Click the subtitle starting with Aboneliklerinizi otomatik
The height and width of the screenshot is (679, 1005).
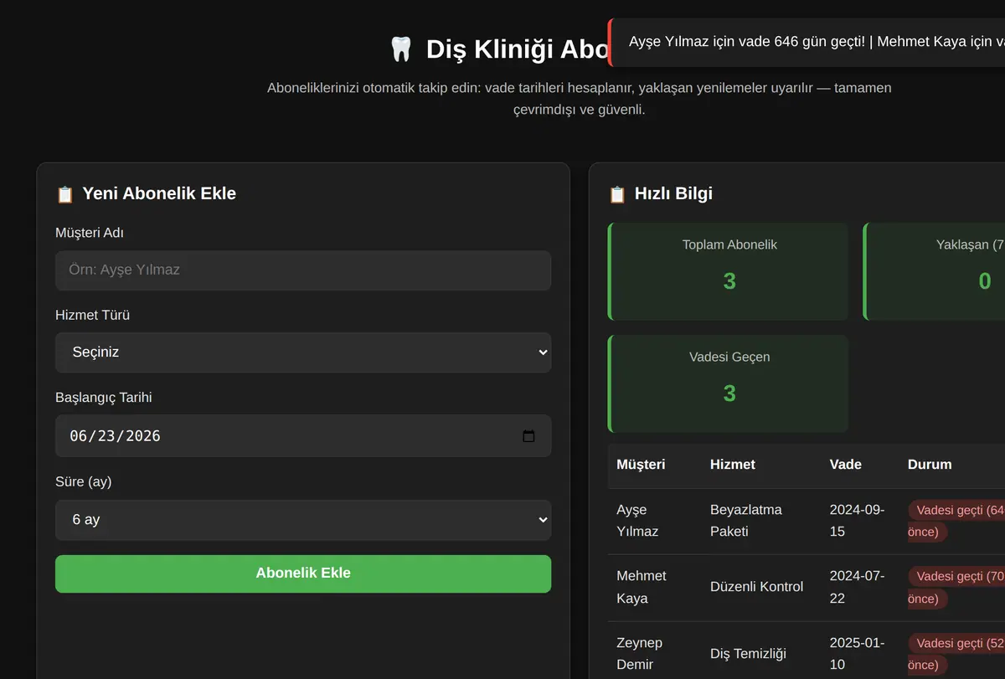580,99
